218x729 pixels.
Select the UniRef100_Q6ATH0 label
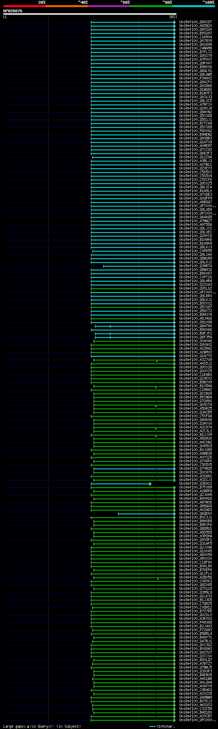(196, 326)
